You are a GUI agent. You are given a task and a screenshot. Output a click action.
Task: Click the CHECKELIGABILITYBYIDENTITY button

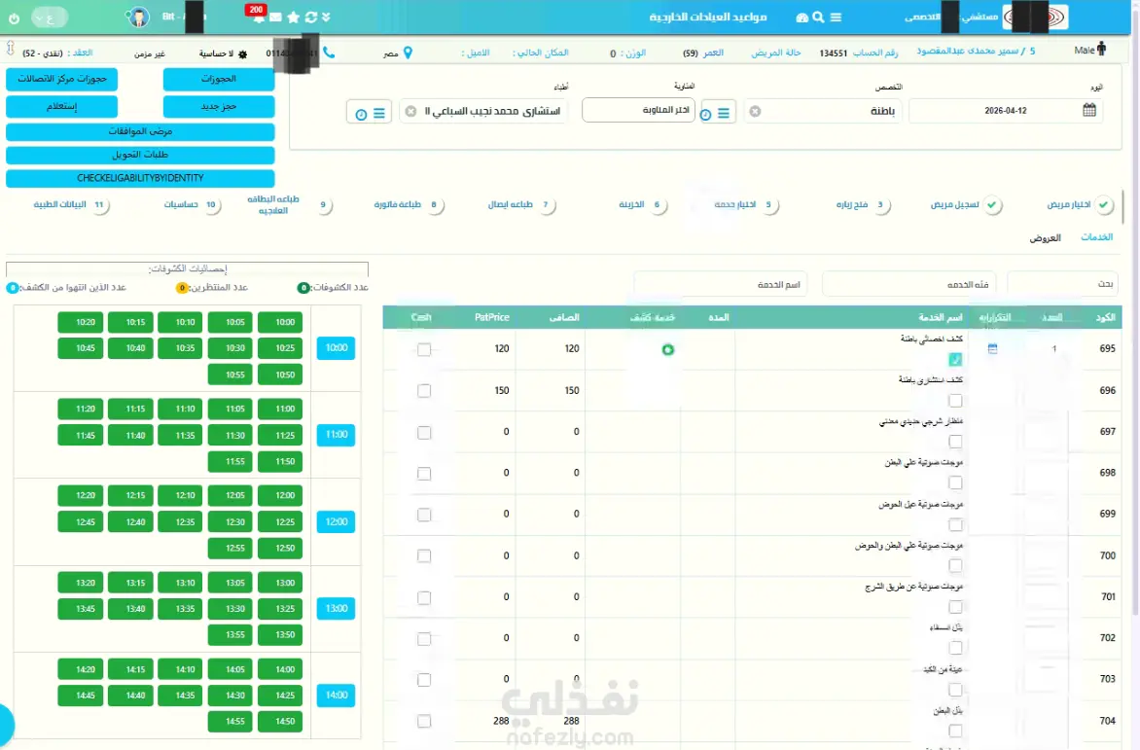140,178
